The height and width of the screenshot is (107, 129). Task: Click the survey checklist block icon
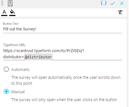10,3
